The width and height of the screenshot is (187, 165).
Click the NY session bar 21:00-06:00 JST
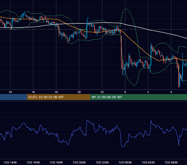138,97
